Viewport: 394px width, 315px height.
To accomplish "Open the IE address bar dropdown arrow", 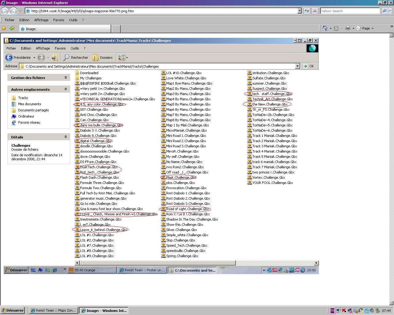I will (300, 11).
